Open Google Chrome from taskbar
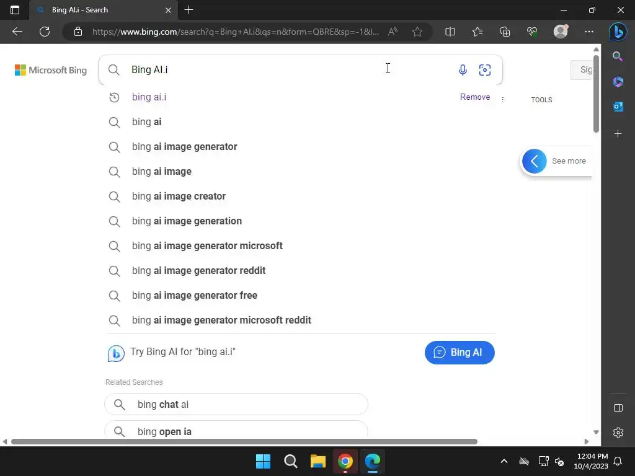 (x=345, y=461)
